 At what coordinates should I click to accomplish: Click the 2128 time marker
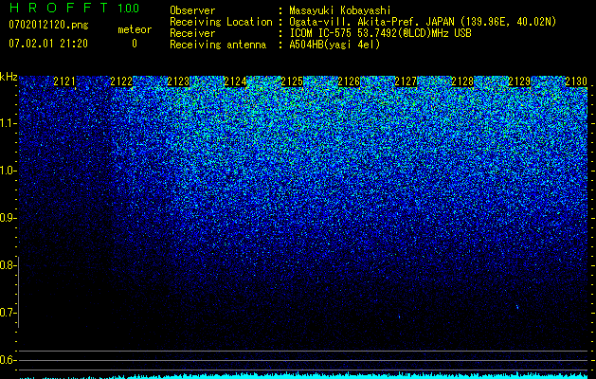point(462,81)
